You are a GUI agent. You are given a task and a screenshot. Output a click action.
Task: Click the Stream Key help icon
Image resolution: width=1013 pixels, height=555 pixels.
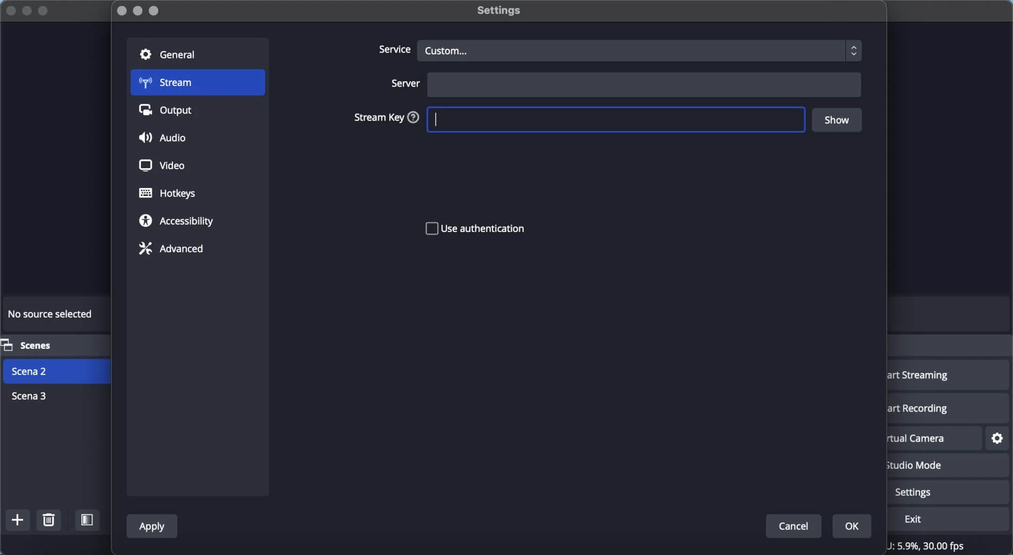pyautogui.click(x=413, y=118)
